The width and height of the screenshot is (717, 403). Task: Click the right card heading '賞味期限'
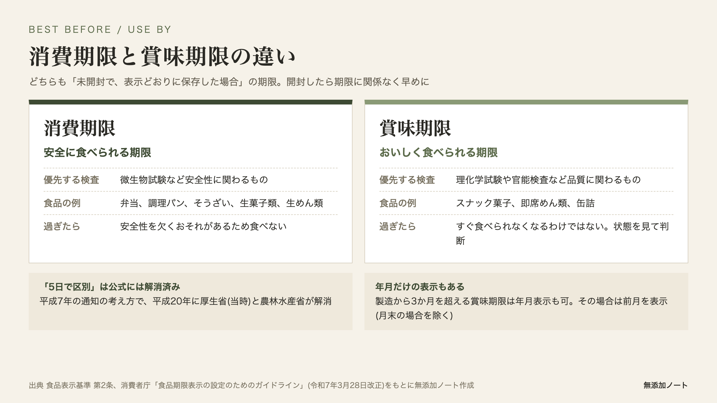(x=415, y=128)
